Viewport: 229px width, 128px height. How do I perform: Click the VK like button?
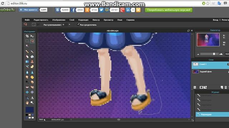tap(29, 10)
